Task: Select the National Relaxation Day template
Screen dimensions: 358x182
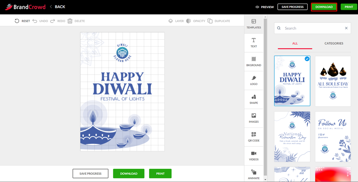Action: [x=292, y=137]
